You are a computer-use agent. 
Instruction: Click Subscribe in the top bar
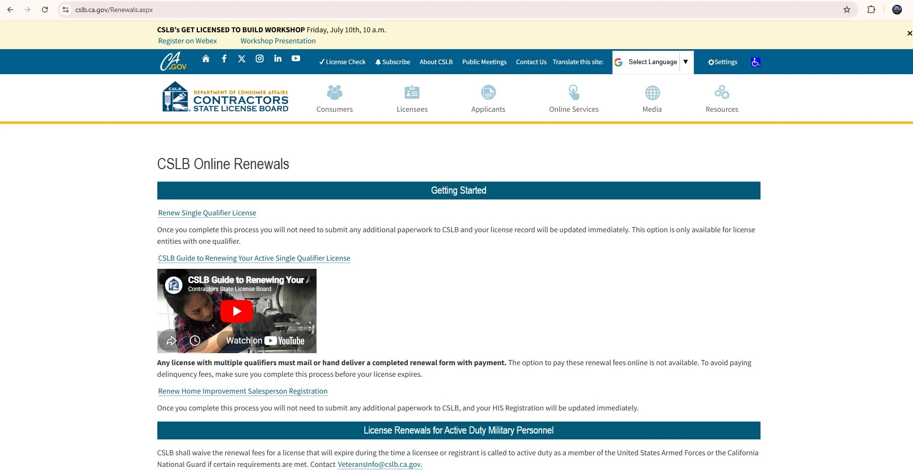tap(393, 62)
